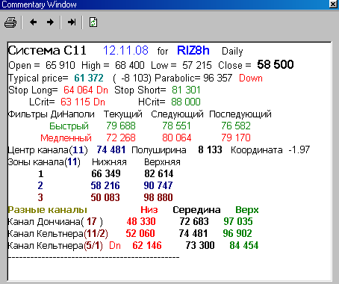Select fast next value 78 551
339x284 pixels.
176,126
